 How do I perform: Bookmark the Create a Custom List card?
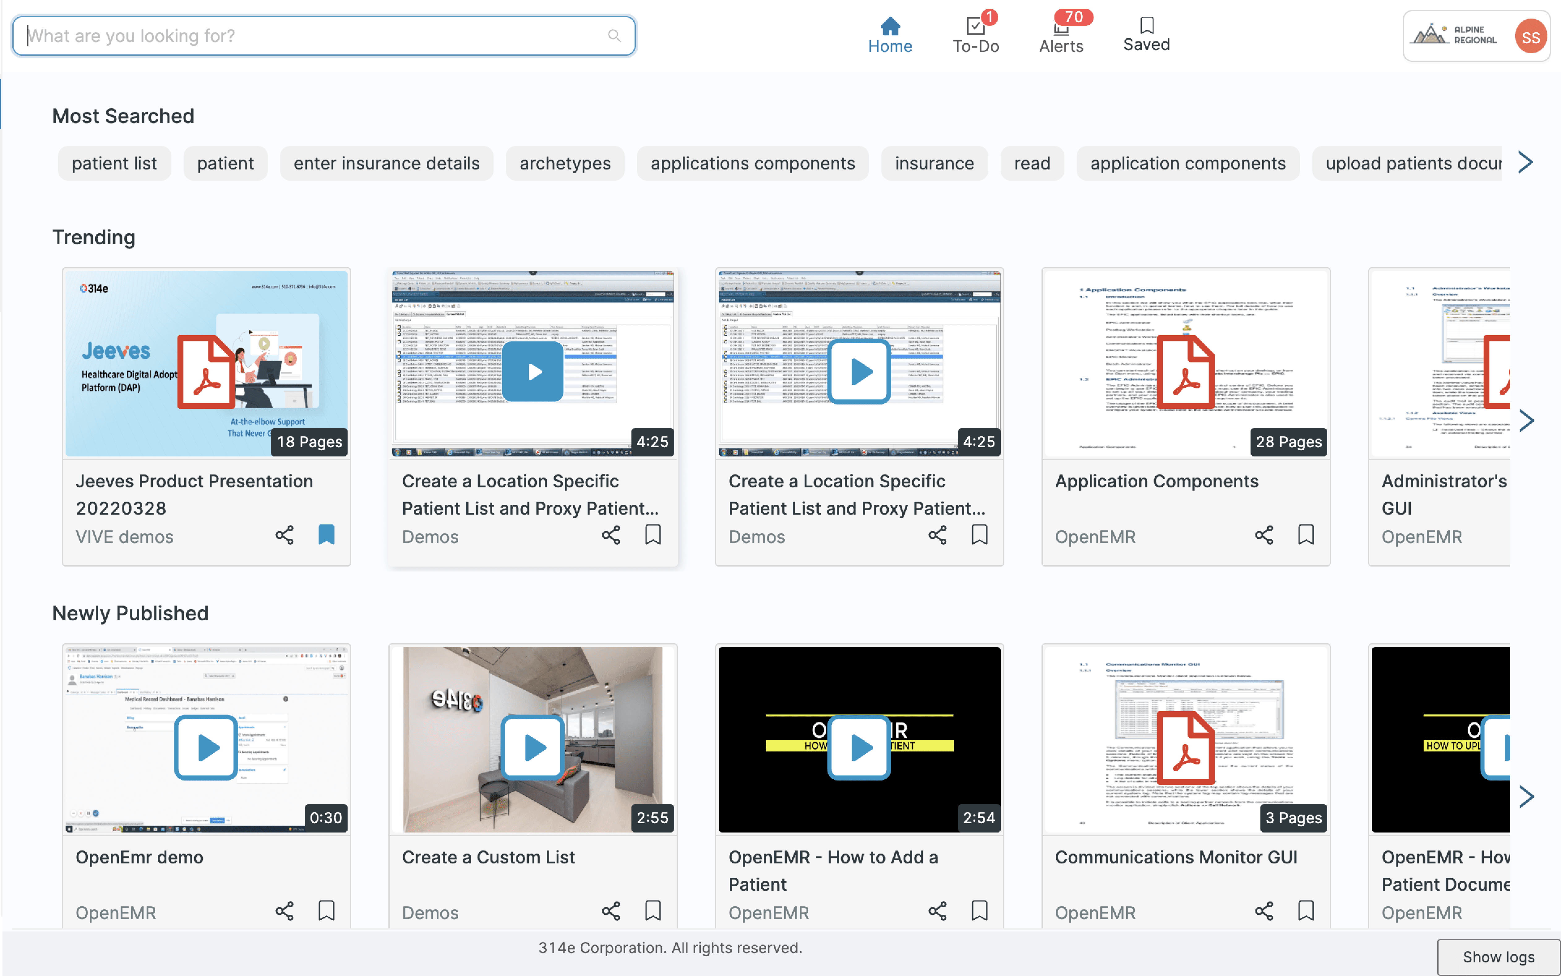[653, 910]
